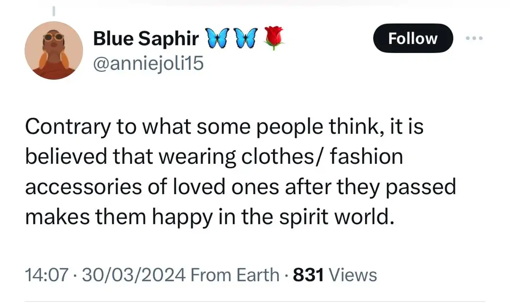The width and height of the screenshot is (510, 305).
Task: Click the line starting with accessories
Action: (240, 187)
